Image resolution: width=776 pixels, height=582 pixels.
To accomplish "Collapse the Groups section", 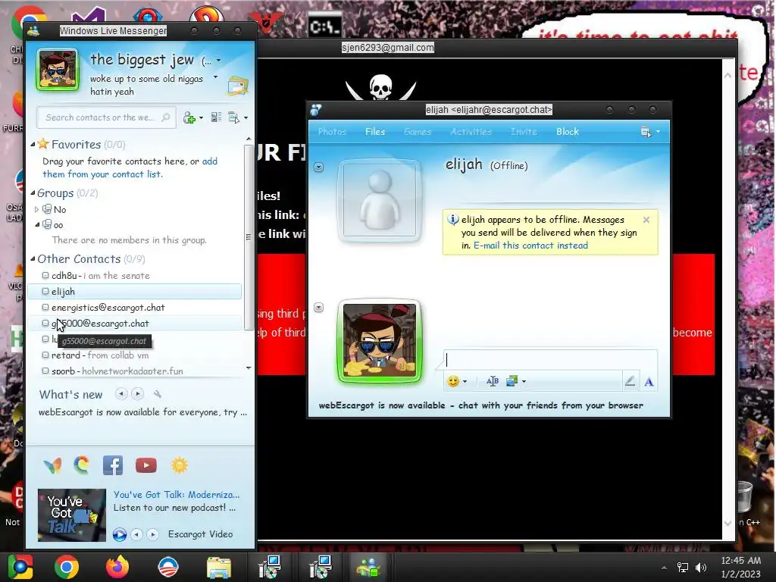I will (33, 193).
